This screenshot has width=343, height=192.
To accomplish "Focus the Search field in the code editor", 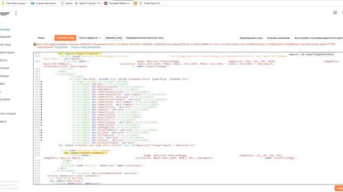I will point(317,54).
